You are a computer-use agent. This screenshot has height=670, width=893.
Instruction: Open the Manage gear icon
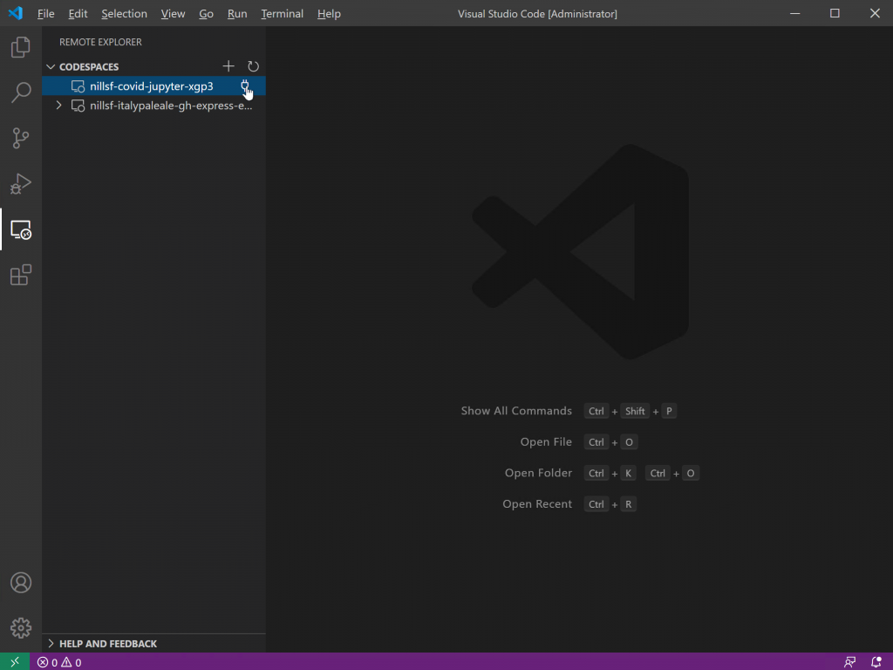point(21,628)
